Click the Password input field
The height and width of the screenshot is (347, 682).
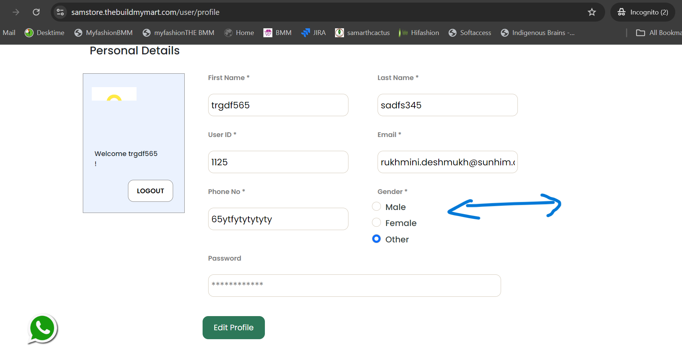coord(354,286)
